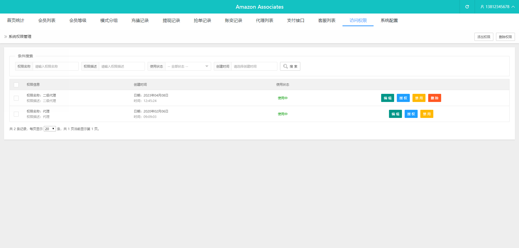Switch to the 会员列表 tab
The image size is (519, 248).
(x=47, y=21)
